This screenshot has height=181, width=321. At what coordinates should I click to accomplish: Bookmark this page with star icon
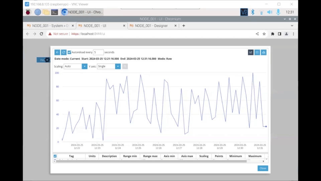click(264, 34)
